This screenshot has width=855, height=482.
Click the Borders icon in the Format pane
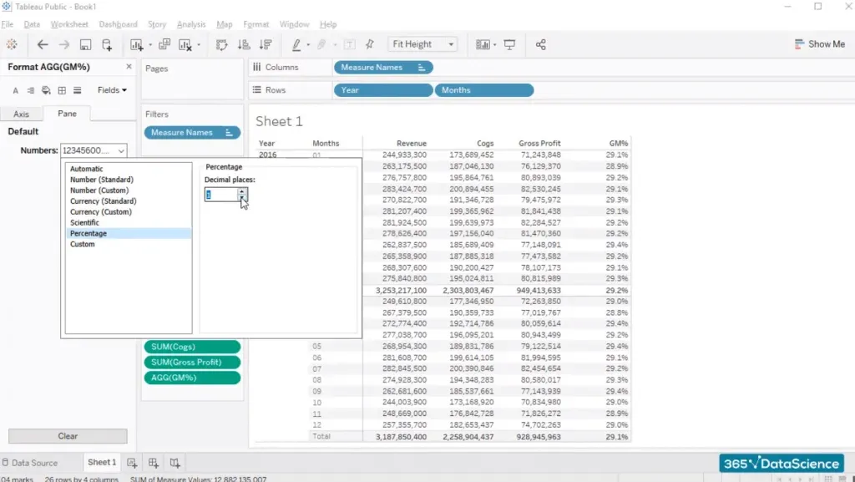(62, 90)
